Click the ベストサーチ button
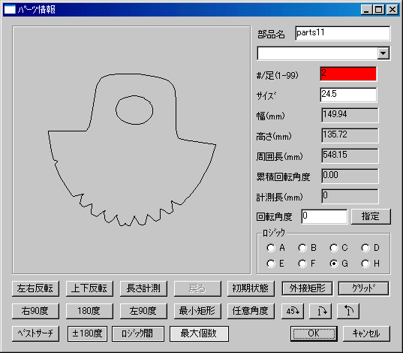 (35, 333)
